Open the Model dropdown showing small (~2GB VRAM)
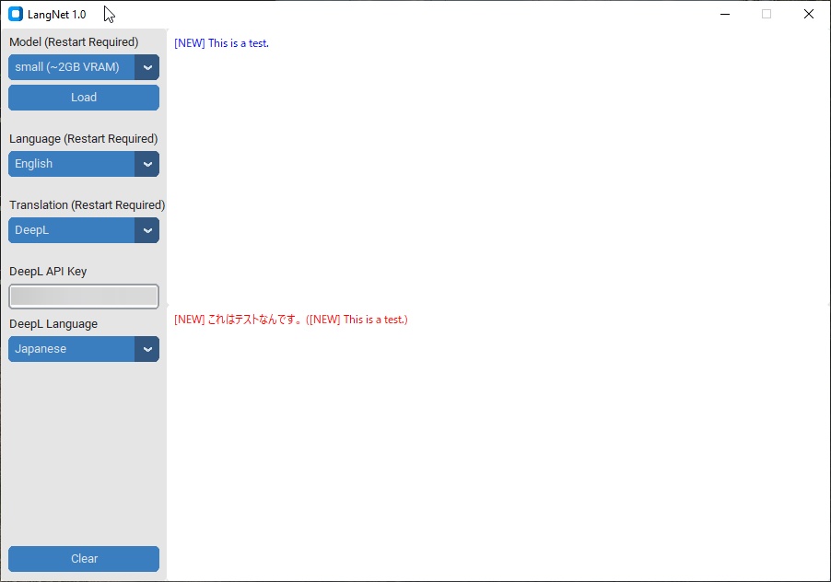The height and width of the screenshot is (582, 831). coord(84,67)
